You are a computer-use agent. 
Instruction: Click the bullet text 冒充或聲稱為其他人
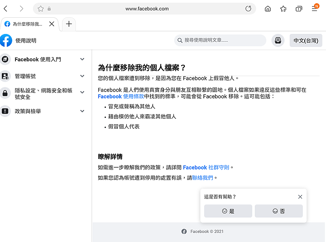(x=132, y=106)
